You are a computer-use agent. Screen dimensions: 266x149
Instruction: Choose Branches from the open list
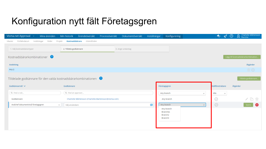(x=166, y=112)
